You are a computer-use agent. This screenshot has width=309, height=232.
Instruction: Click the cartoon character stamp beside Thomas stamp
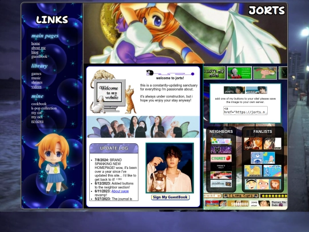click(x=265, y=73)
